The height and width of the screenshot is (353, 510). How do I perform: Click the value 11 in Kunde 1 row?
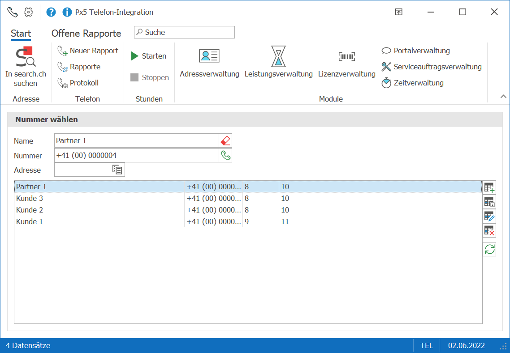point(285,222)
